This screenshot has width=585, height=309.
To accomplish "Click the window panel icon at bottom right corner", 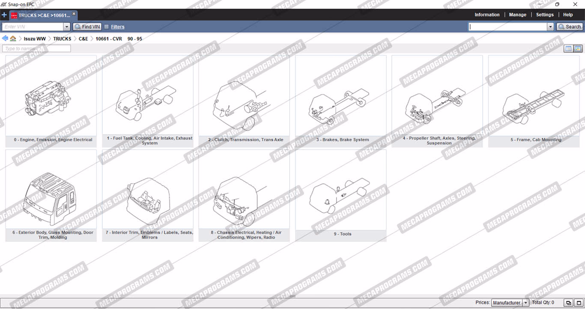I will (x=579, y=303).
